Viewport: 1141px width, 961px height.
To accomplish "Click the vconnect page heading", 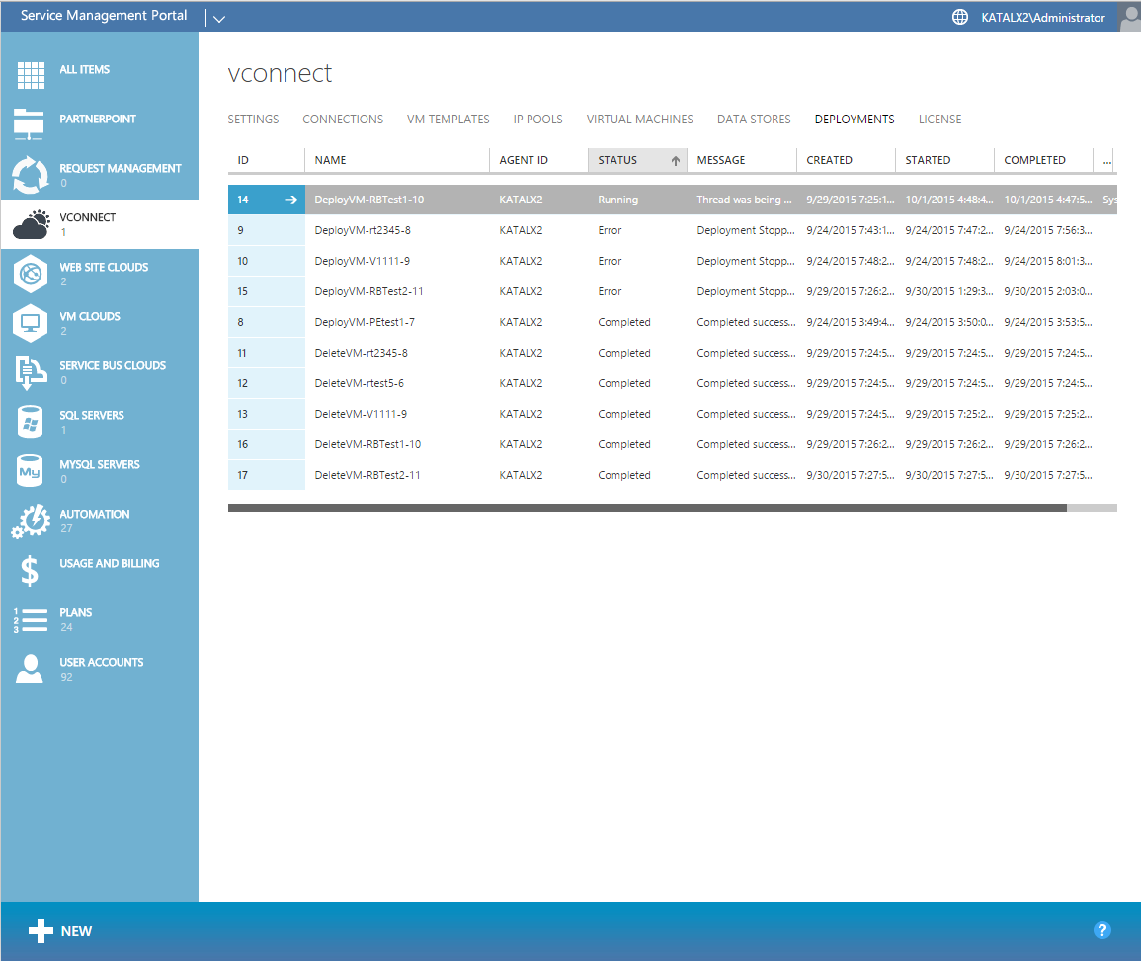I will (280, 73).
